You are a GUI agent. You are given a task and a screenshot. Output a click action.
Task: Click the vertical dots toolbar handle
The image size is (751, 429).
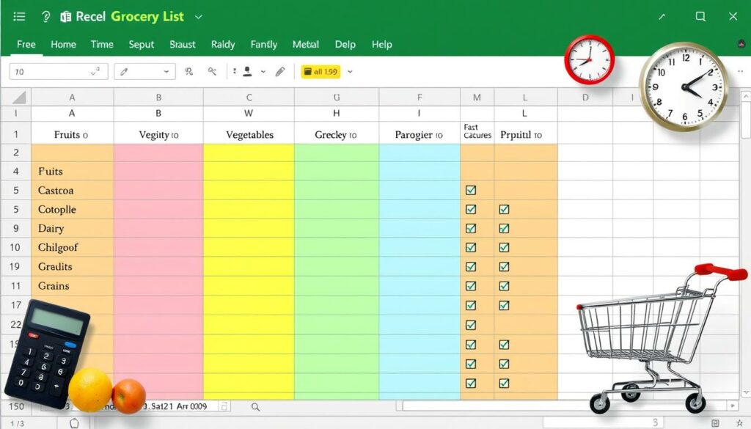234,71
